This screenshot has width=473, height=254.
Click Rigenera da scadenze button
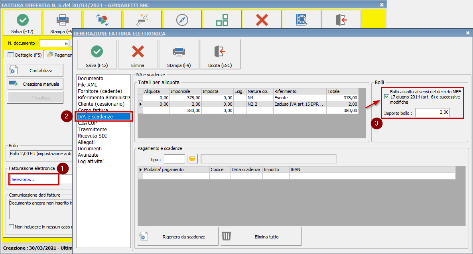click(178, 237)
